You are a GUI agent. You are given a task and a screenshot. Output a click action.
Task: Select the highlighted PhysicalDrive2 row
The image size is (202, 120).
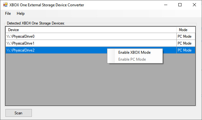click(x=56, y=50)
